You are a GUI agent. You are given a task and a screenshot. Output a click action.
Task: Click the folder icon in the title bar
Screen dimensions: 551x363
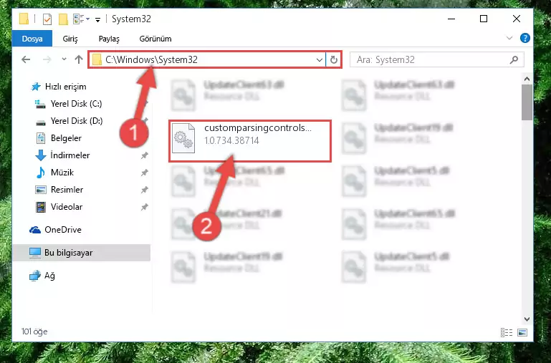(24, 19)
